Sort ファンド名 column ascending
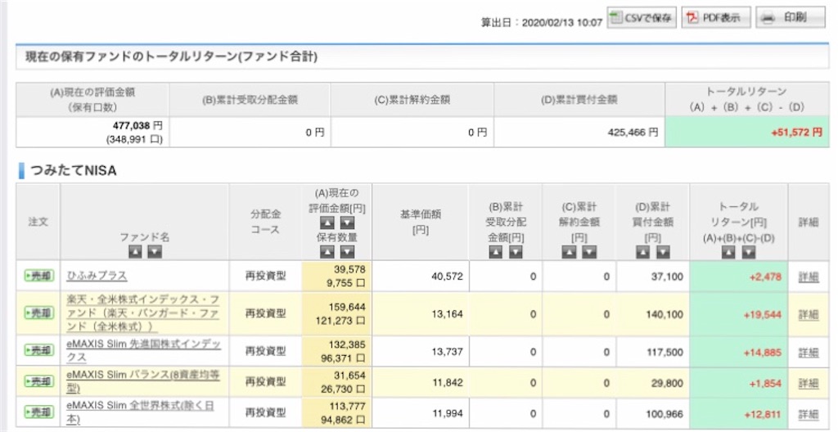The image size is (838, 432). [x=135, y=252]
